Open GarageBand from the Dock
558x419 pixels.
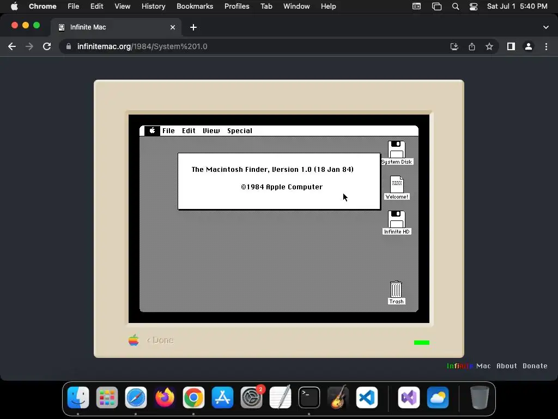(x=338, y=397)
